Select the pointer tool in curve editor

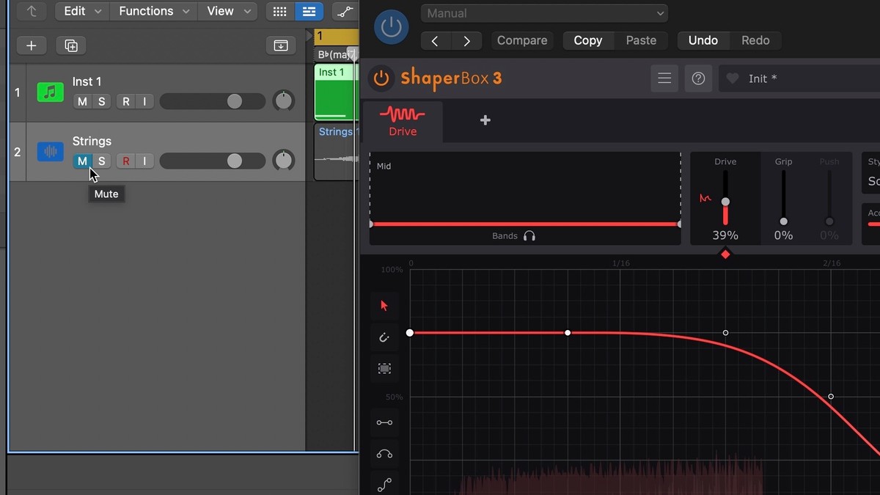click(384, 306)
